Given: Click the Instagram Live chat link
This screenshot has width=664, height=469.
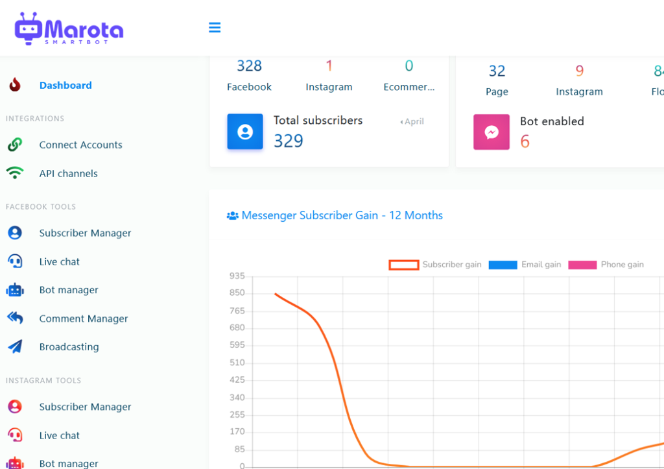Looking at the screenshot, I should tap(60, 435).
